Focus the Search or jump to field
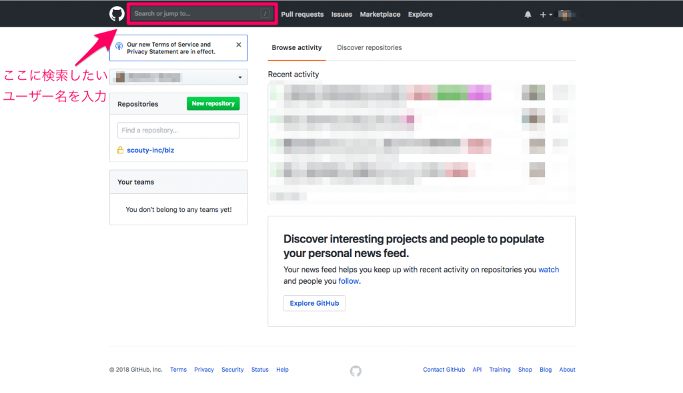This screenshot has height=393, width=683. (x=193, y=14)
